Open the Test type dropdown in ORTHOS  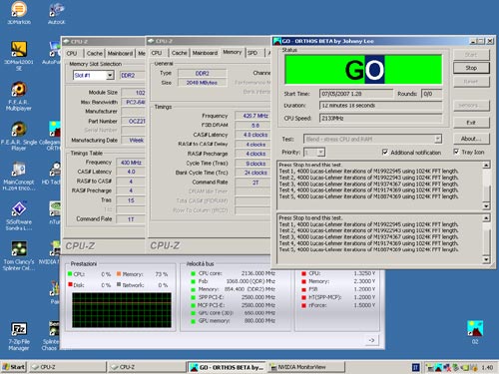pos(438,139)
